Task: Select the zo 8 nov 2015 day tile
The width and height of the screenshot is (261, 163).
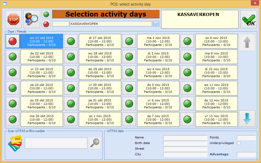Action: 217,41
